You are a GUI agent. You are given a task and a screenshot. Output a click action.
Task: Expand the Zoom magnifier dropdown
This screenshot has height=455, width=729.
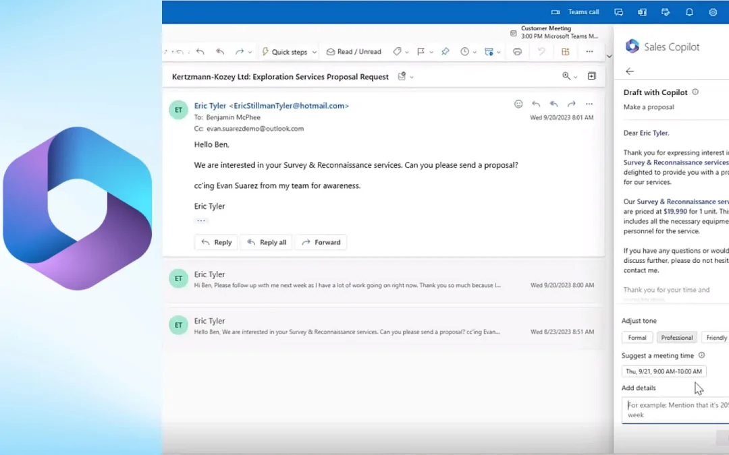pyautogui.click(x=576, y=77)
